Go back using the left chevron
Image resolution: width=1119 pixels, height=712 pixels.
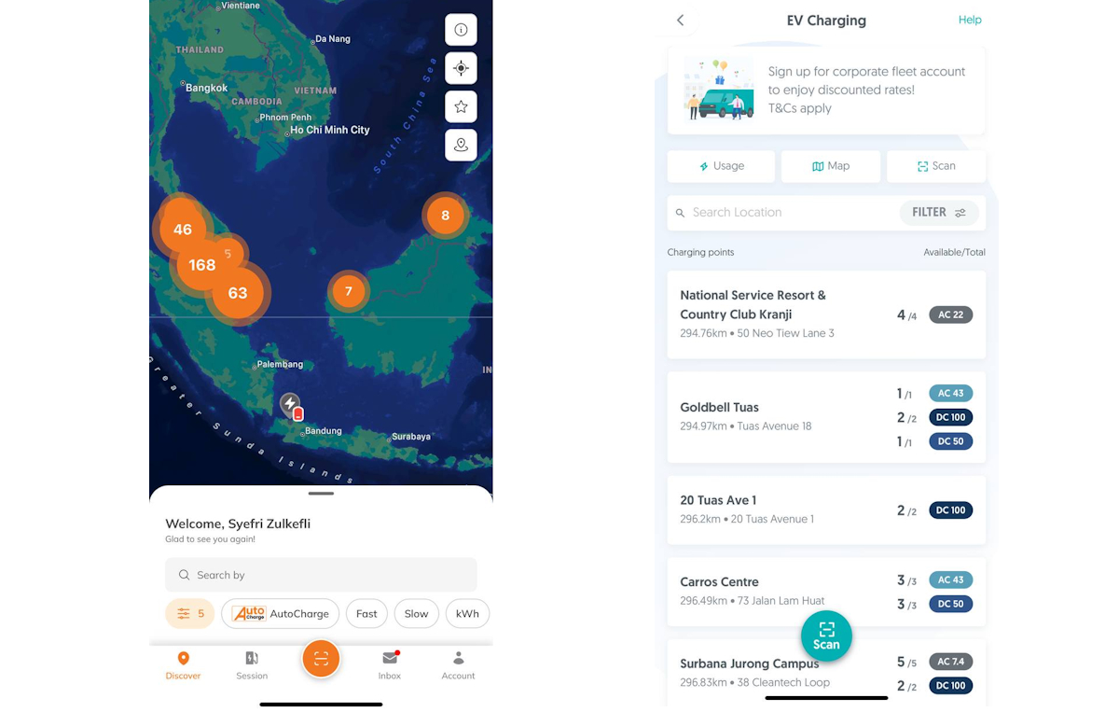pyautogui.click(x=681, y=21)
